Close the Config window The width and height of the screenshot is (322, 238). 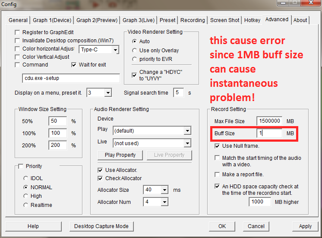(311, 3)
